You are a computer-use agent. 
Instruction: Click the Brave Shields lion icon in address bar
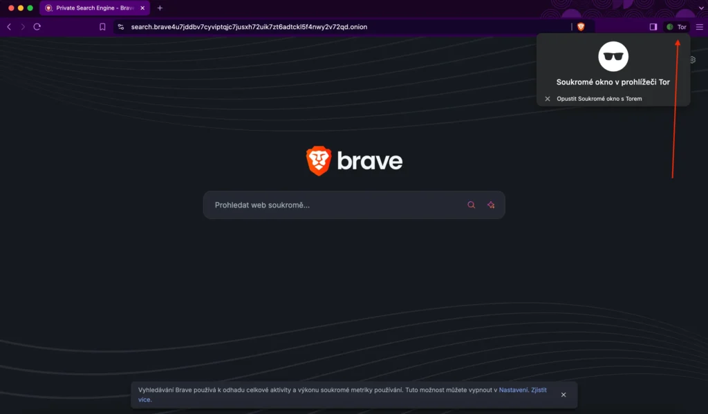point(581,27)
